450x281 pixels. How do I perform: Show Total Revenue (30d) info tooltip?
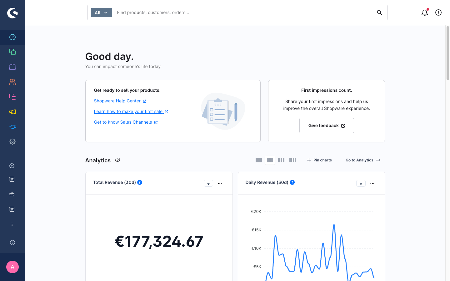140,182
